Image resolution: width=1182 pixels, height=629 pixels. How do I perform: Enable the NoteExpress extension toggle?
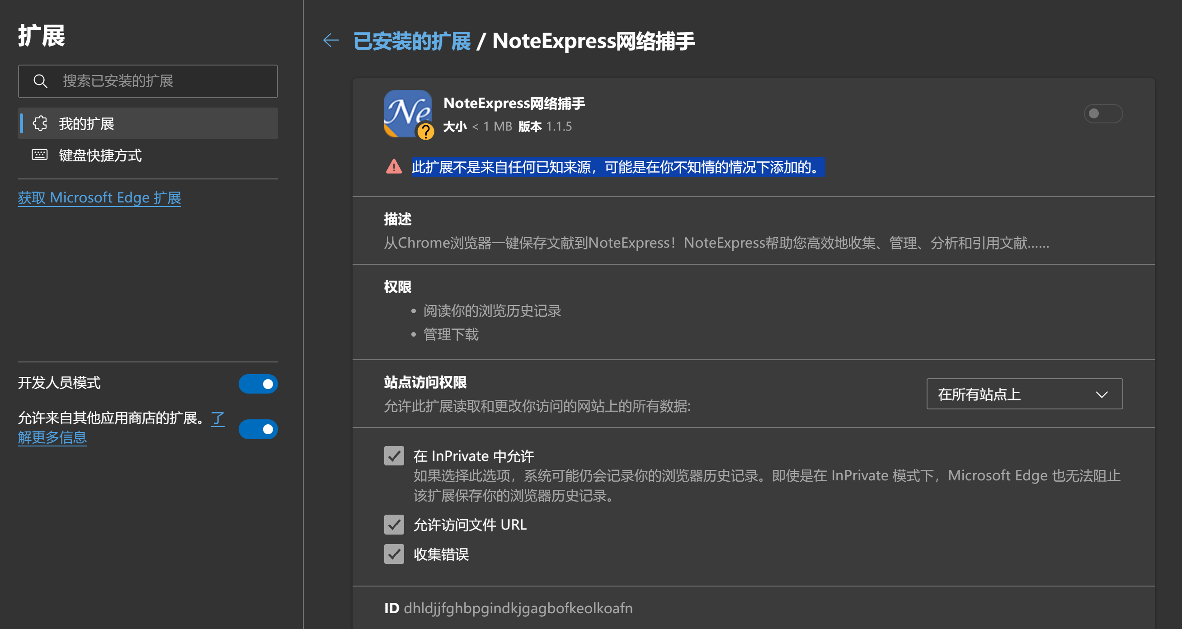coord(1102,113)
